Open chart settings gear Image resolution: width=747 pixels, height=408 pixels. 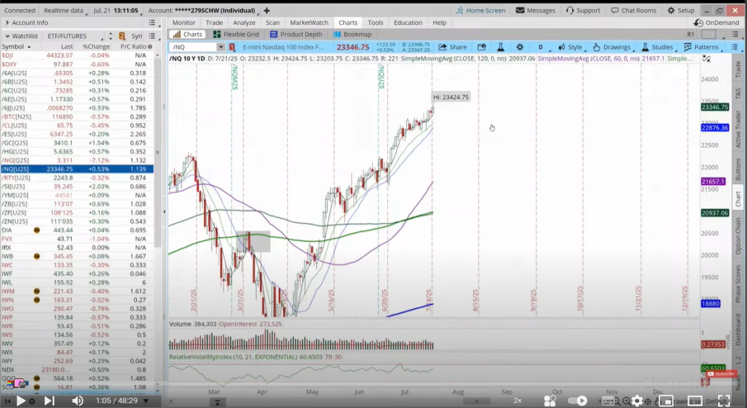coord(519,47)
